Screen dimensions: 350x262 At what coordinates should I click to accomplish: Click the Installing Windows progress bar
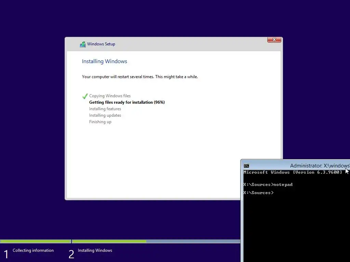(156, 241)
